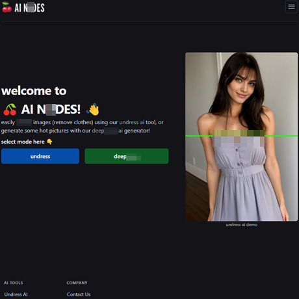Click the 'welcome to' heading text
The image size is (299, 299).
point(34,91)
